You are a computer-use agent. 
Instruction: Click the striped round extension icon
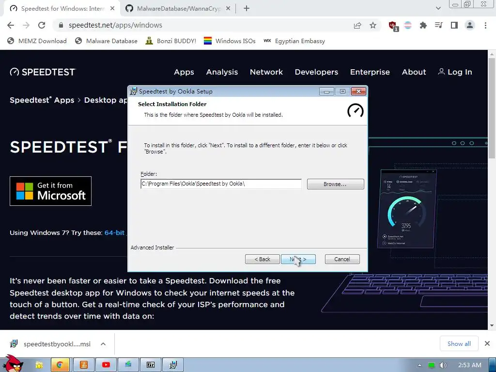pos(408,25)
